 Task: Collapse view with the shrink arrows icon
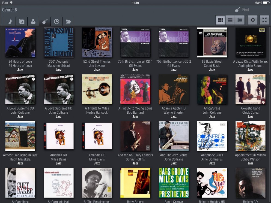pyautogui.click(x=264, y=20)
